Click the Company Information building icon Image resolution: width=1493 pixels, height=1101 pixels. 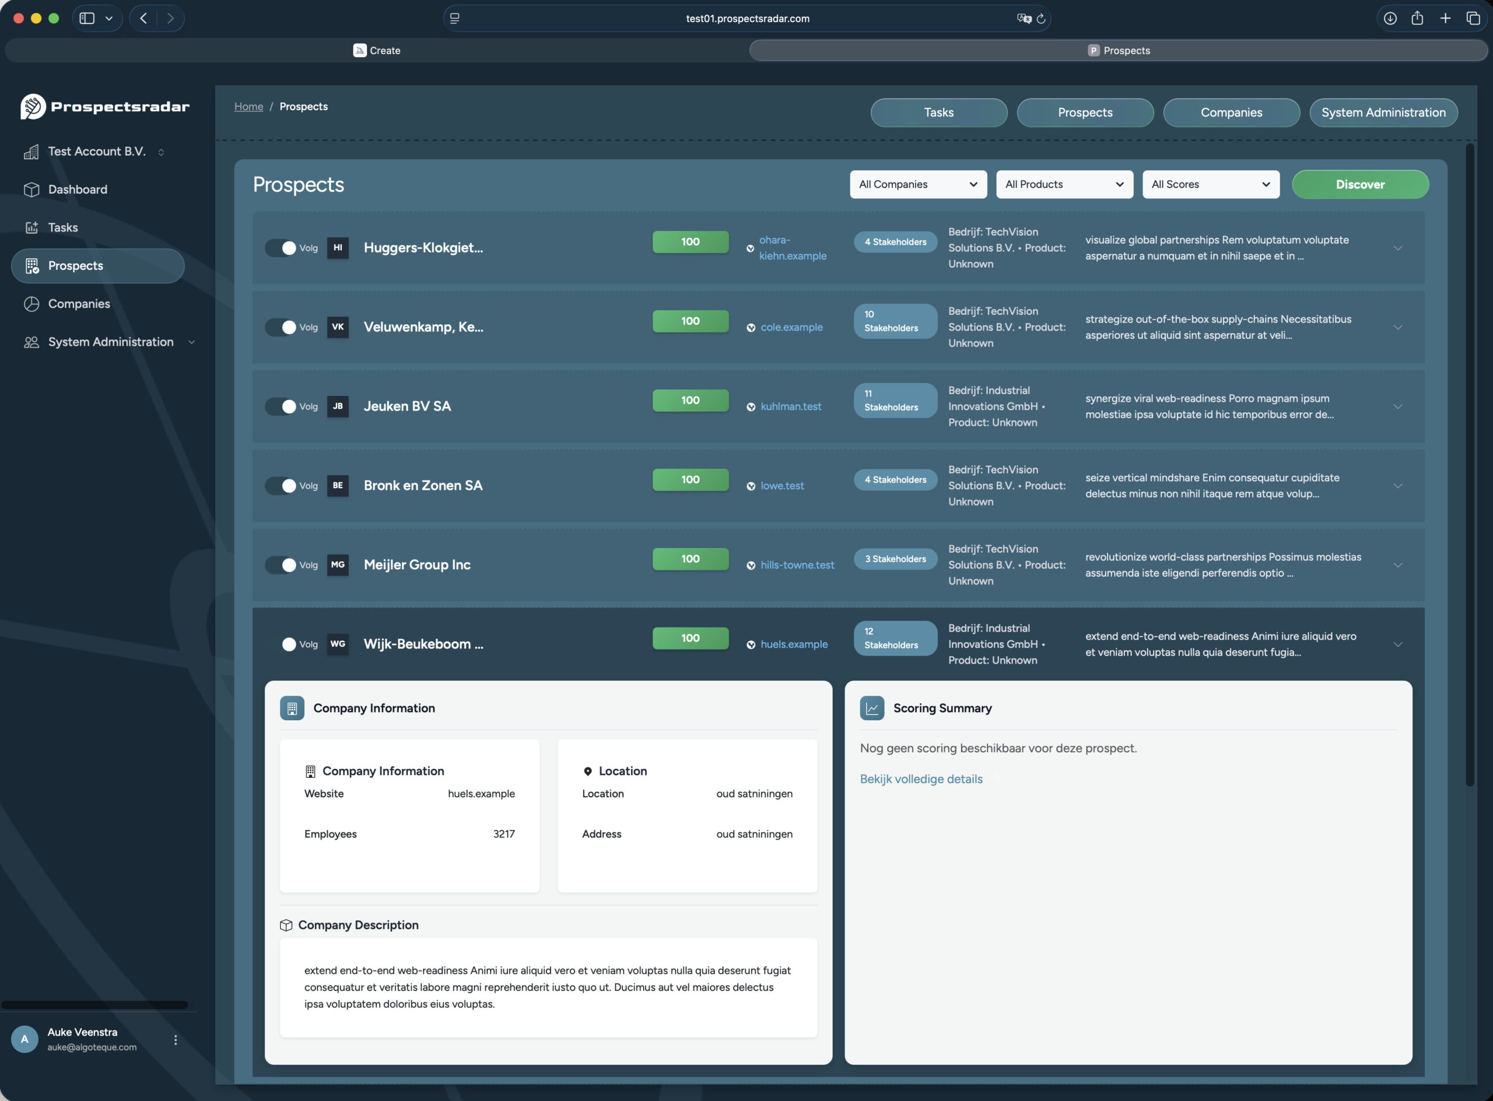pos(292,708)
